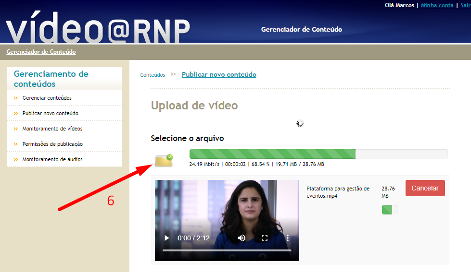Click the arrow icon beside Permissões de publicação
The image size is (471, 272).
[16, 144]
